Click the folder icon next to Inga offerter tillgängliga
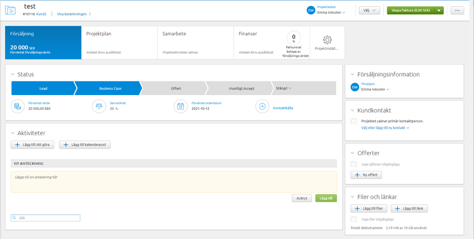Image resolution: width=474 pixels, height=239 pixels. [x=353, y=164]
